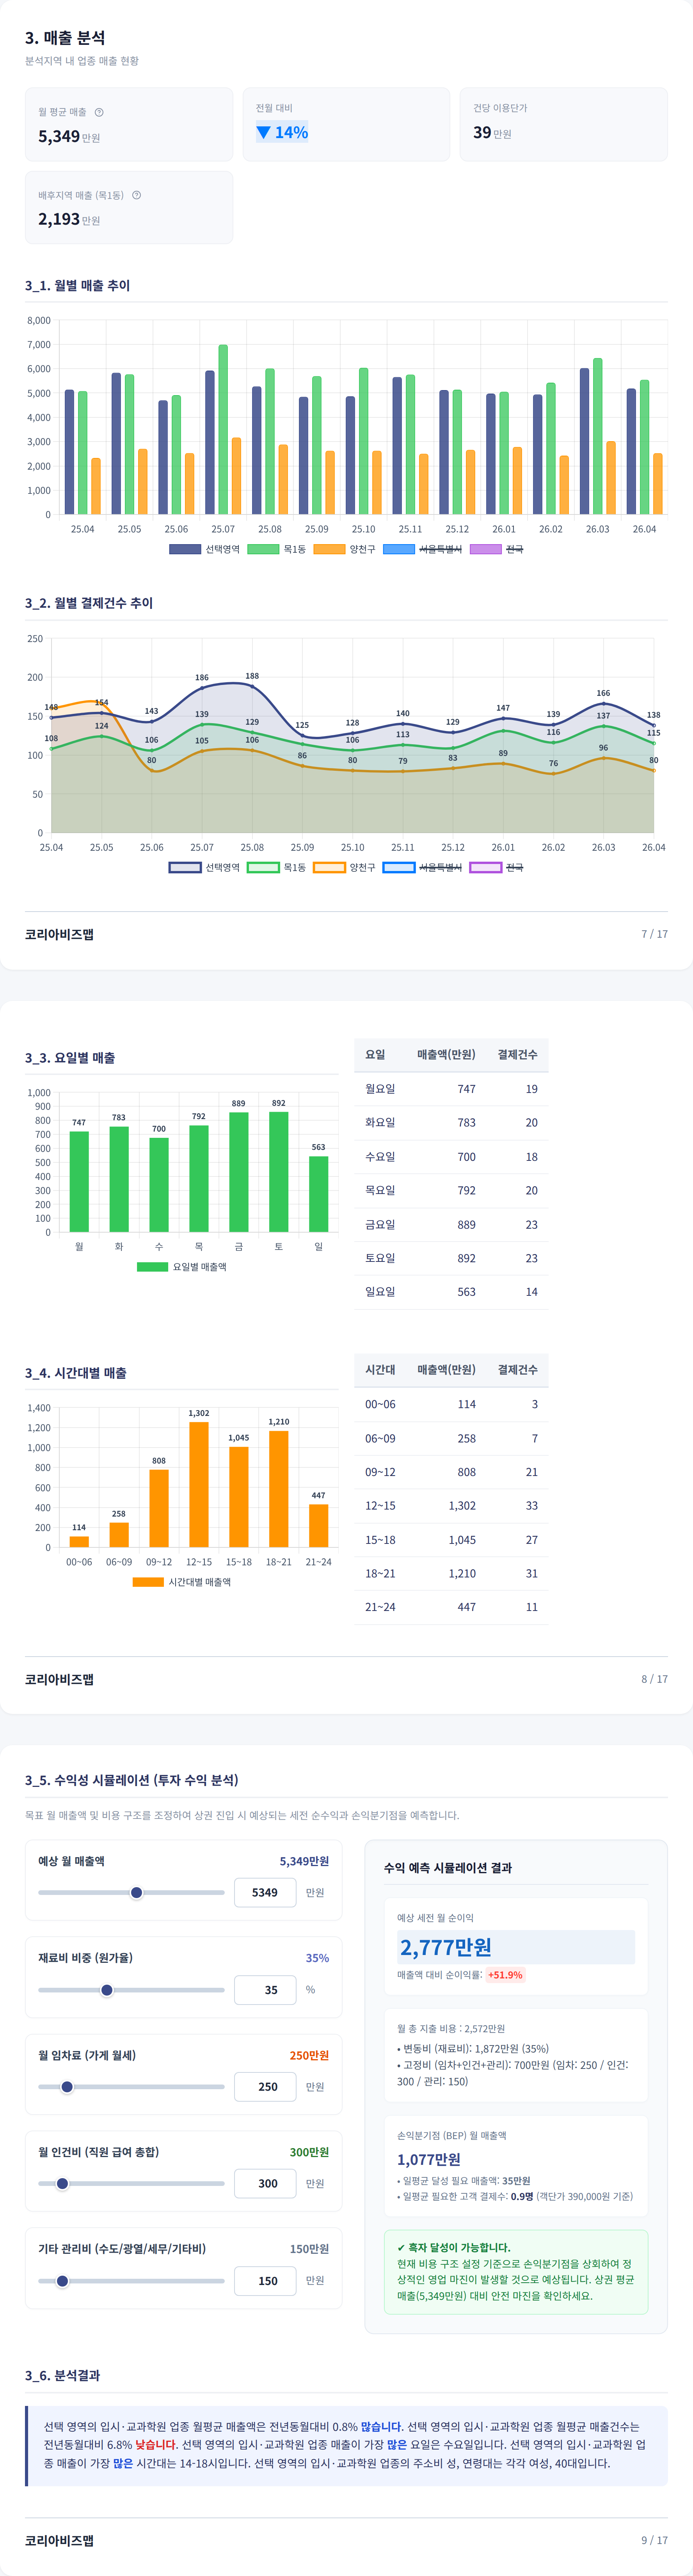
Task: Click the 12~15 row in the time-slot table
Action: [451, 1506]
